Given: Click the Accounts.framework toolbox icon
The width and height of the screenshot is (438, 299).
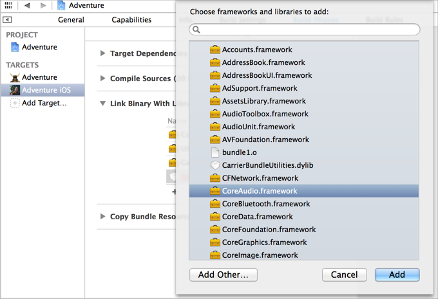Looking at the screenshot, I should (x=214, y=50).
